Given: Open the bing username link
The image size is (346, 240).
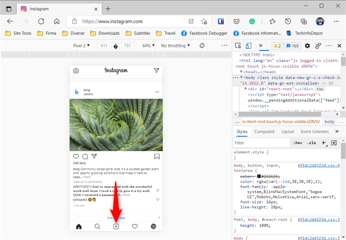Looking at the screenshot, I should (86, 90).
